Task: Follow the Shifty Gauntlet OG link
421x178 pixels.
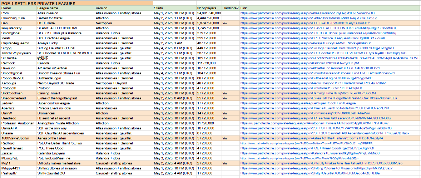Action: coord(310,173)
